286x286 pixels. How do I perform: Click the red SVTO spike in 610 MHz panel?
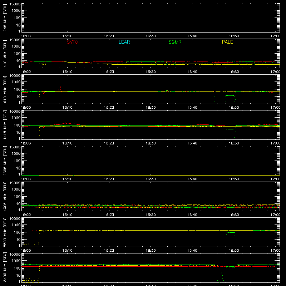pyautogui.click(x=60, y=88)
